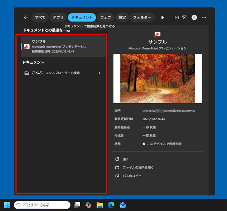Click the back arrow in search panel
Screen dimensions: 227x211
pos(26,17)
